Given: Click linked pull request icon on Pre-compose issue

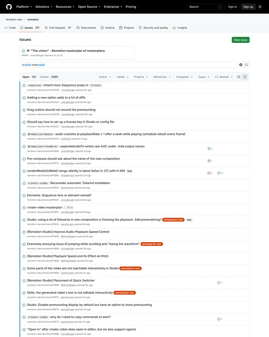Looking at the screenshot, I should pos(210,161).
